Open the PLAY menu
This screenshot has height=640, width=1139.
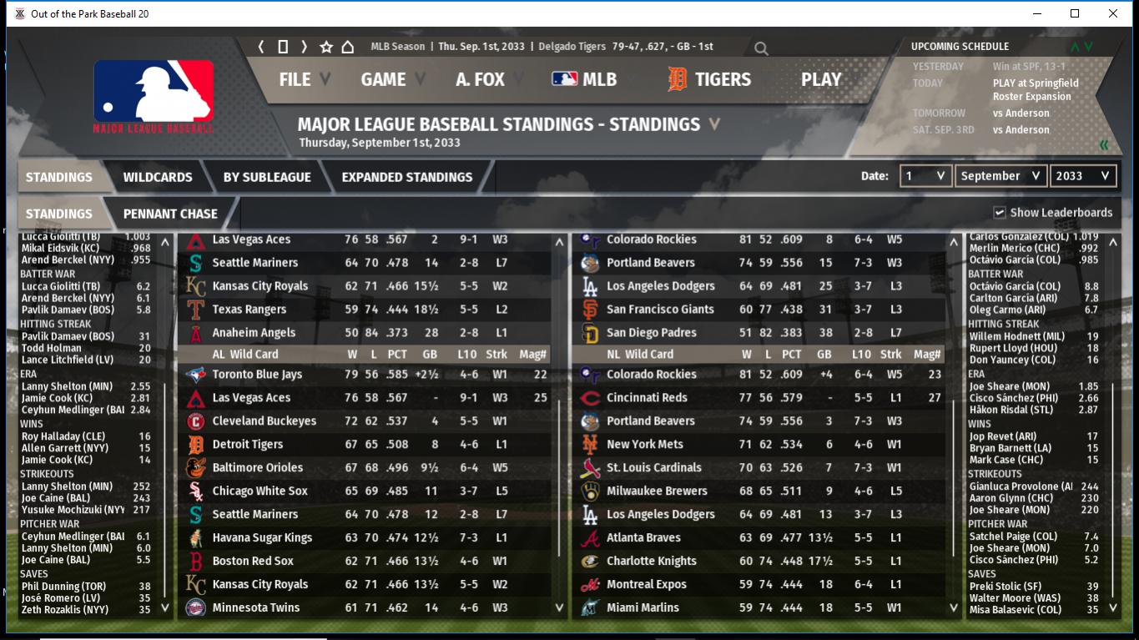pyautogui.click(x=821, y=79)
